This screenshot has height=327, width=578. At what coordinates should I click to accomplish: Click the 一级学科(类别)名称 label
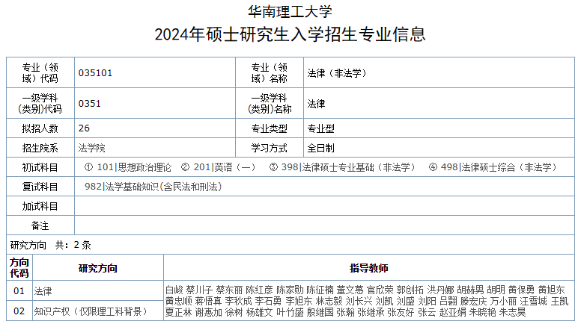[x=269, y=103]
